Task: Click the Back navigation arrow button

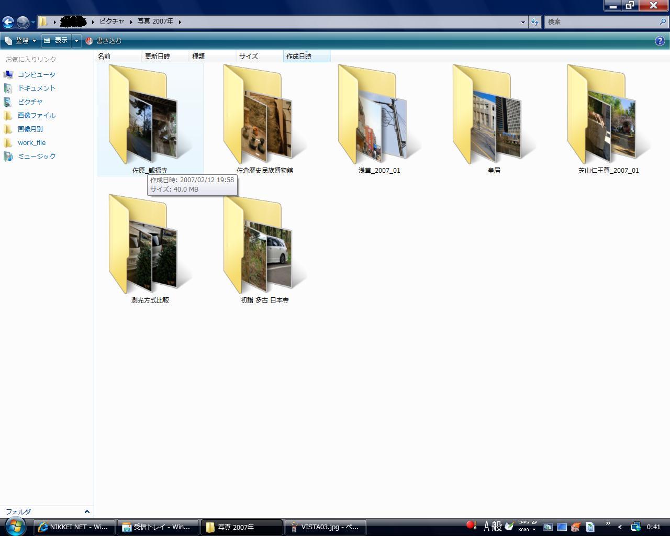Action: coord(8,21)
